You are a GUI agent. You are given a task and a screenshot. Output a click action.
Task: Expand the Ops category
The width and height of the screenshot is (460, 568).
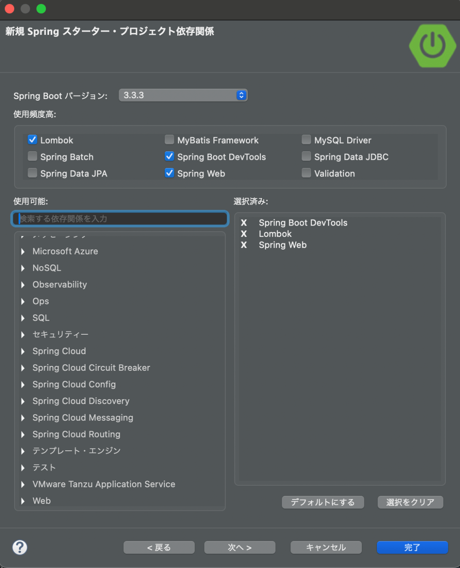(x=23, y=301)
